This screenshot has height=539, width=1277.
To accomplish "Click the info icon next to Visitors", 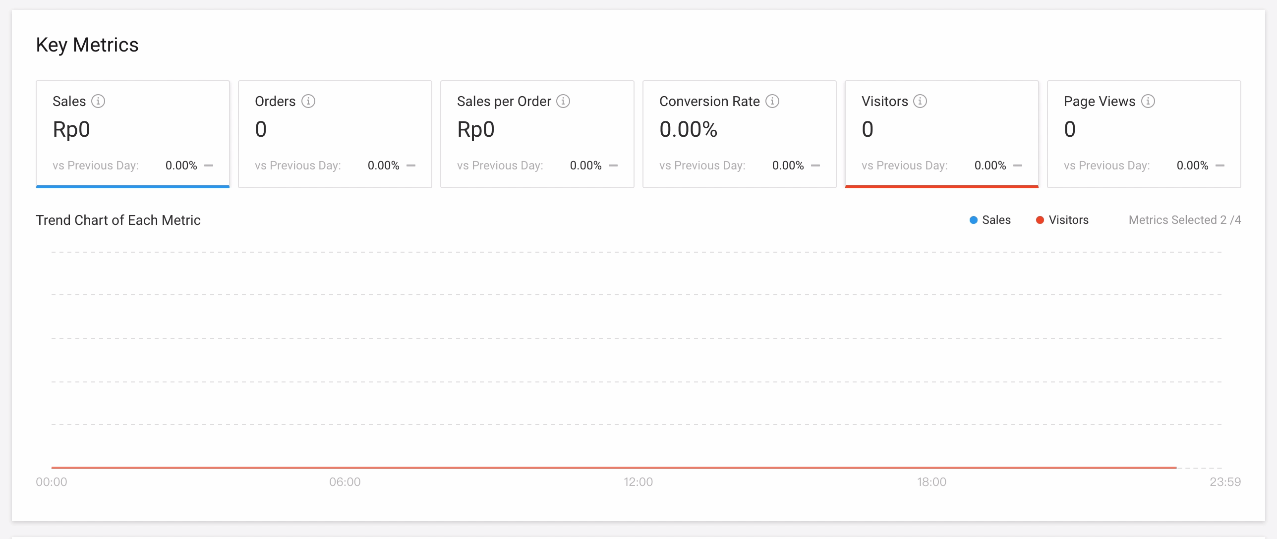I will pyautogui.click(x=920, y=101).
